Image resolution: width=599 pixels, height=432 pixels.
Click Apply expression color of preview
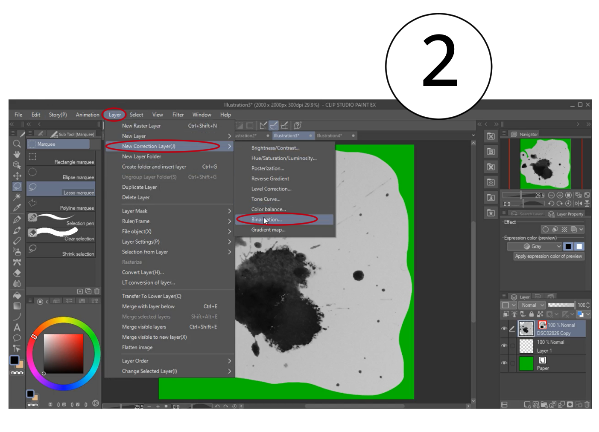tap(548, 256)
